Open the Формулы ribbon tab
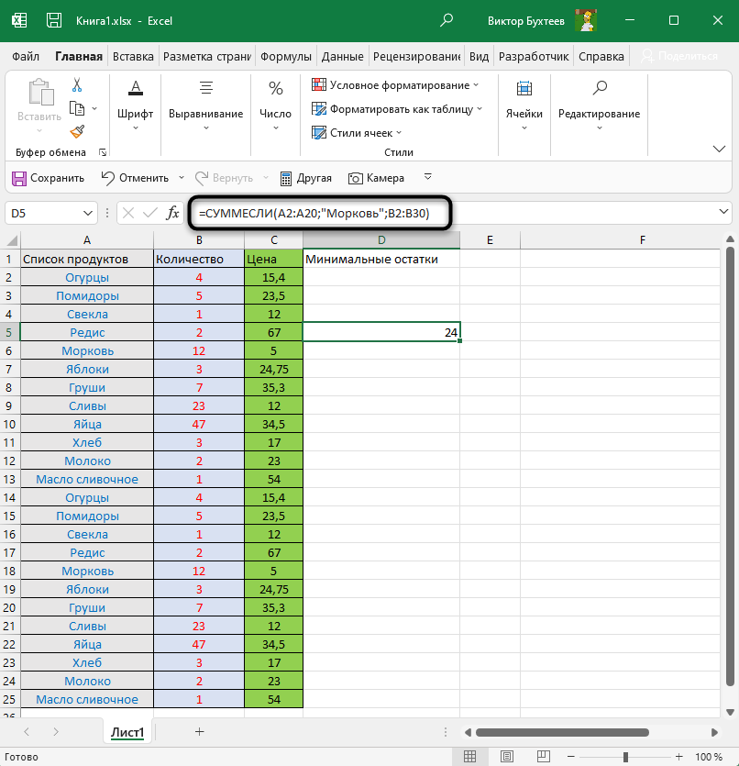 286,56
